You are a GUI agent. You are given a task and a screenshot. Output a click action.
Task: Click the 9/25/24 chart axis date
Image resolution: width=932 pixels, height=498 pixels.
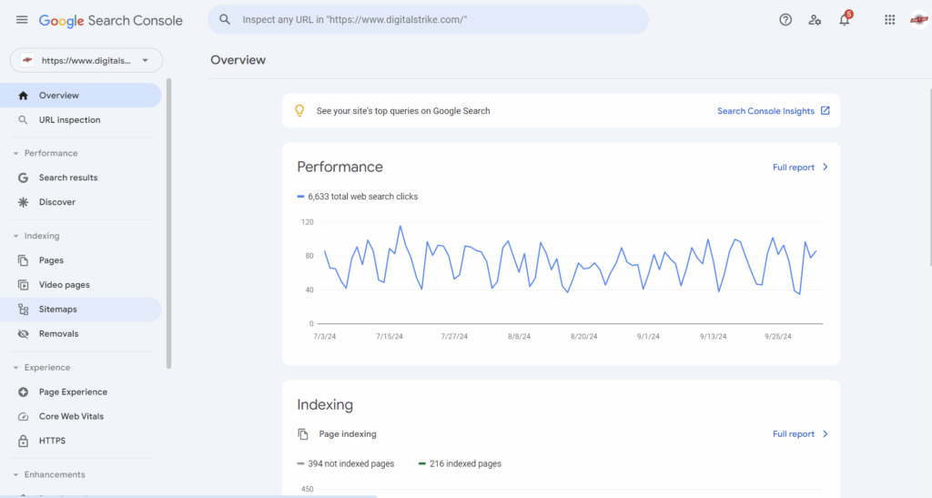777,336
